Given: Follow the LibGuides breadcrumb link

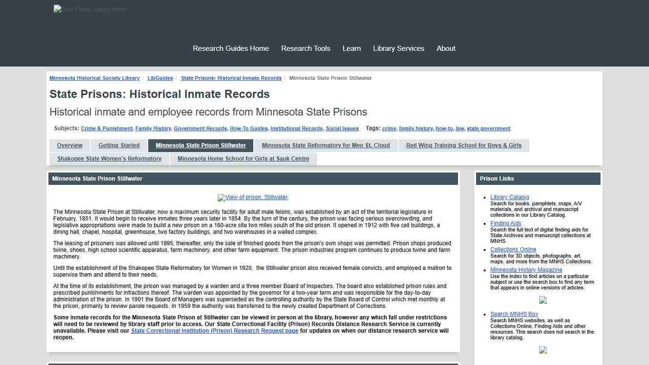Looking at the screenshot, I should [160, 78].
